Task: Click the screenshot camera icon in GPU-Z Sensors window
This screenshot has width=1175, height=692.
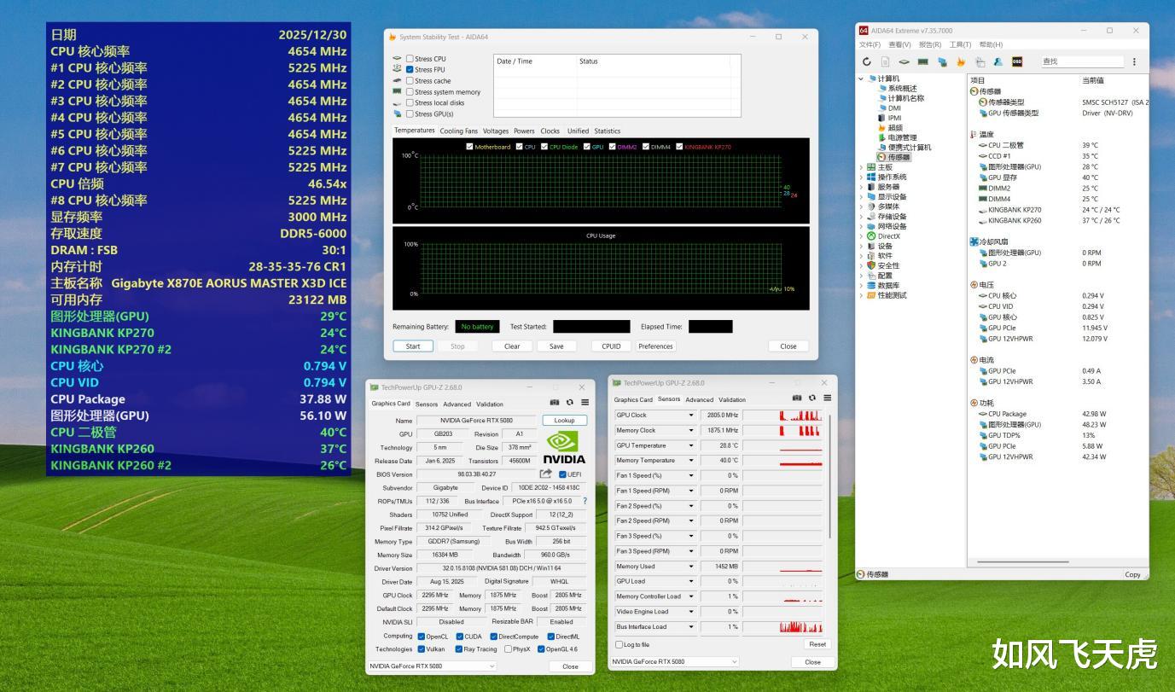Action: (x=797, y=398)
